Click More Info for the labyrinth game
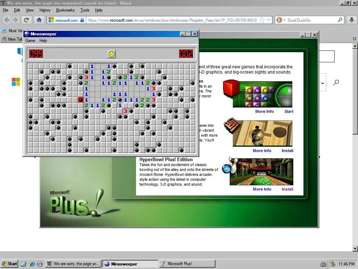The width and height of the screenshot is (358, 269). pos(262,151)
